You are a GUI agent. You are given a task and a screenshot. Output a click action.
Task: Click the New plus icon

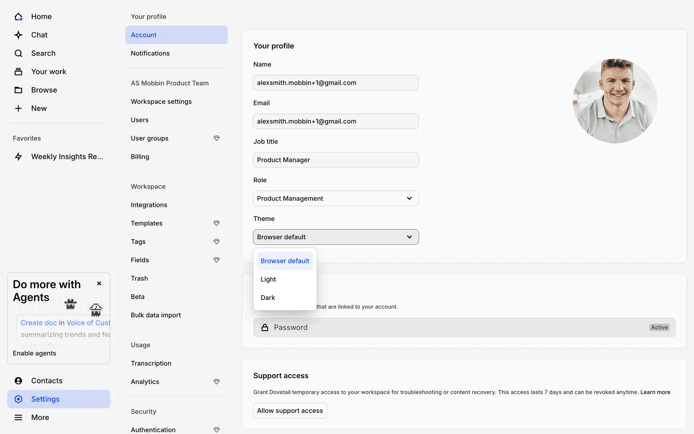point(18,109)
